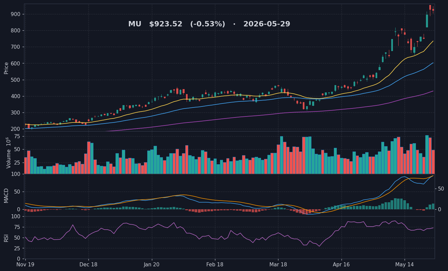448x271 pixels.
Task: Click the Volume axis label
Action: [8, 153]
